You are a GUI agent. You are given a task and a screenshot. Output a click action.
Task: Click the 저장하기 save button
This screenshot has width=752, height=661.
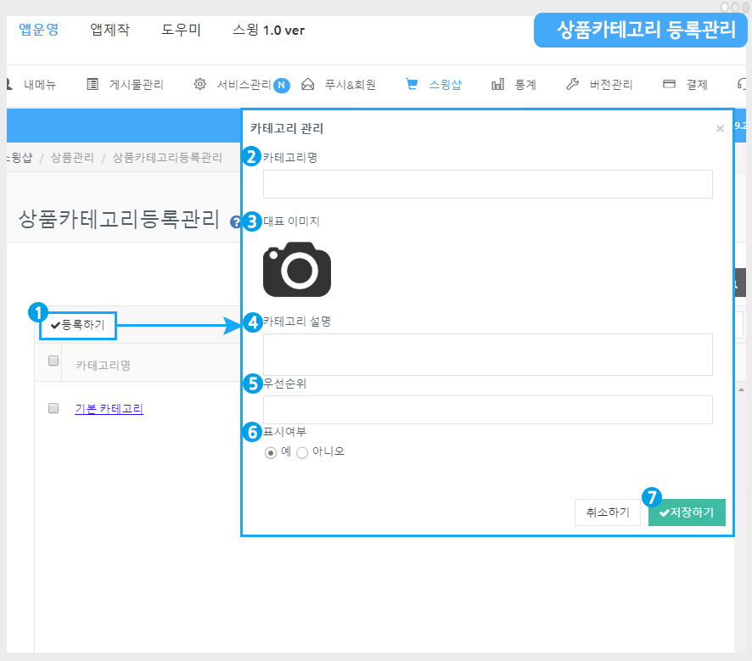pyautogui.click(x=687, y=513)
